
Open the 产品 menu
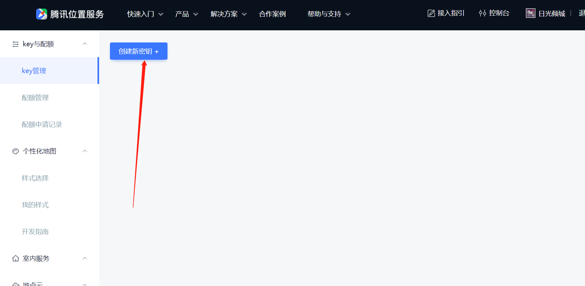coord(182,14)
